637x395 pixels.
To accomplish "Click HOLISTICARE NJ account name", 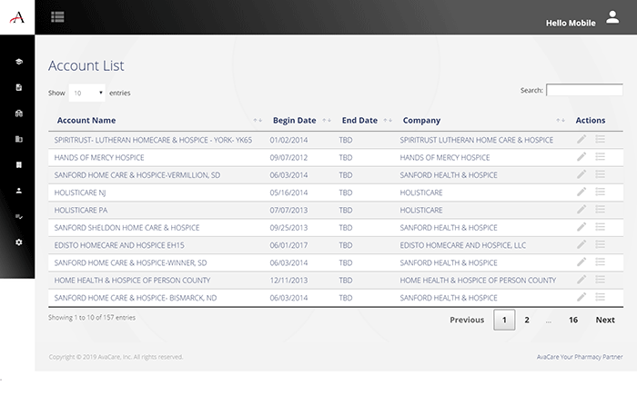I will pos(80,193).
